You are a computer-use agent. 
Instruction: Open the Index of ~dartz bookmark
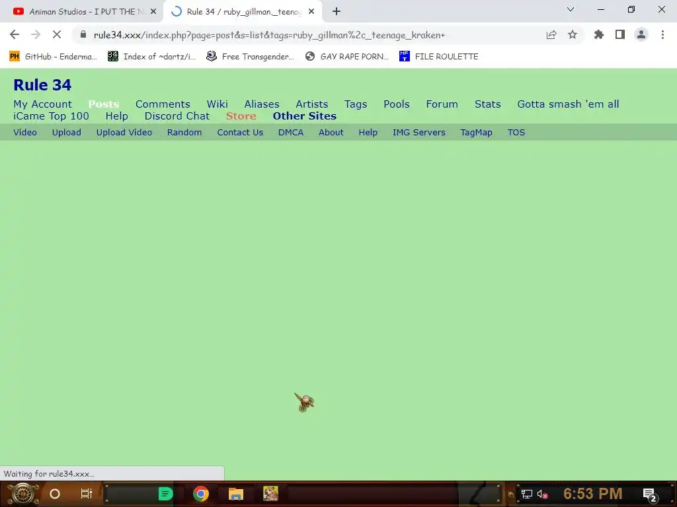[151, 57]
